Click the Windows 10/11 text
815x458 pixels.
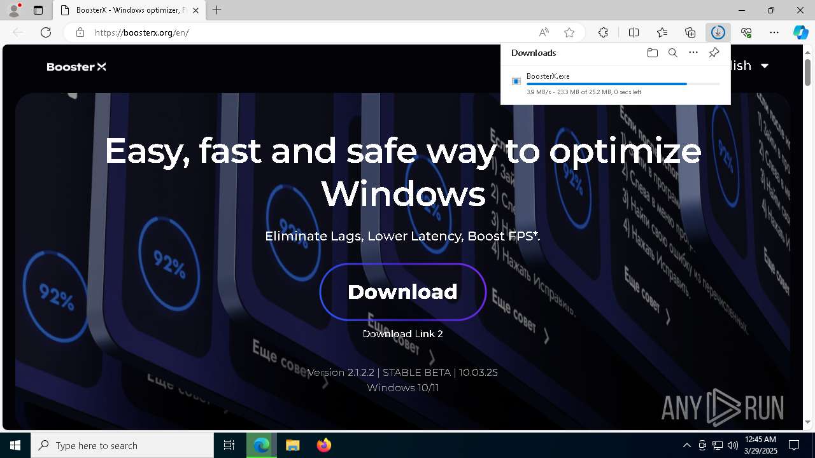click(x=403, y=387)
